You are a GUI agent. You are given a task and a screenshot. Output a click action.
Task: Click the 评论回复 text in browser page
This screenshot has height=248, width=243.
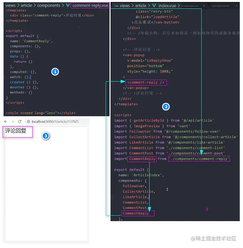tap(16, 131)
